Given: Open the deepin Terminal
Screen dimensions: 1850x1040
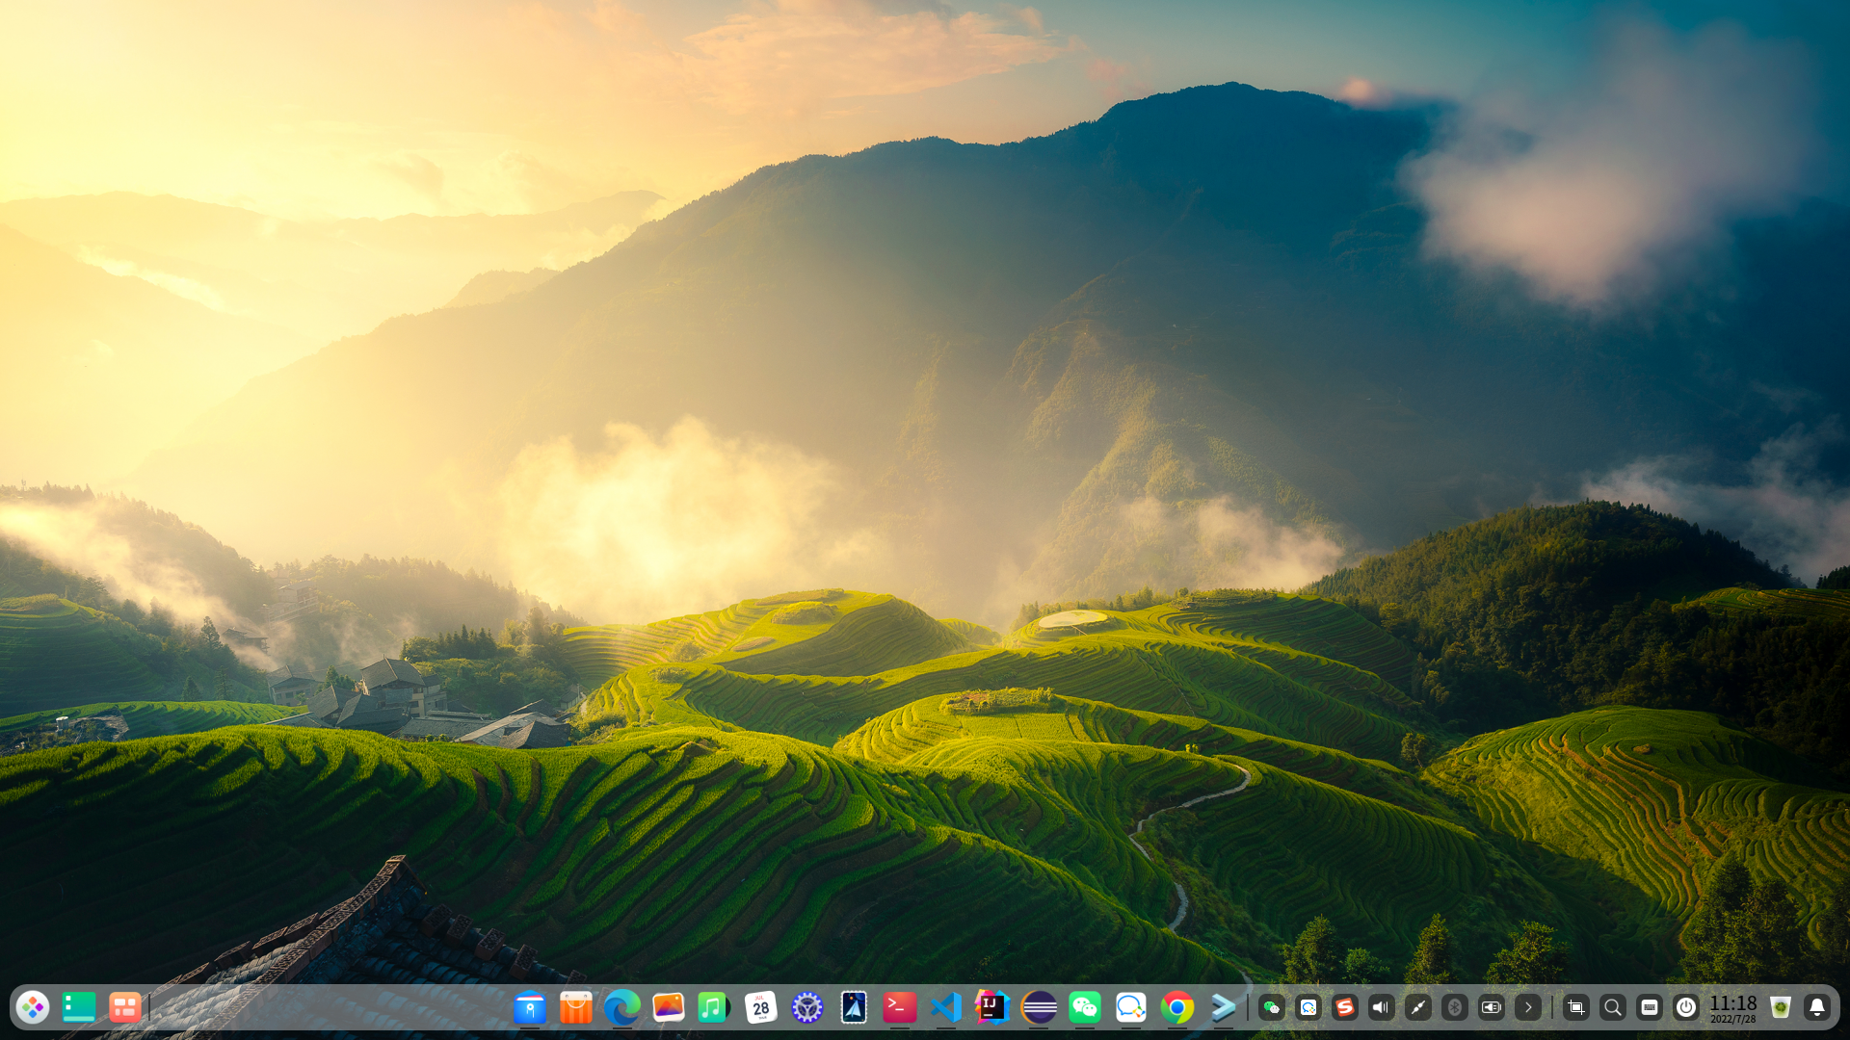Looking at the screenshot, I should pos(899,1007).
